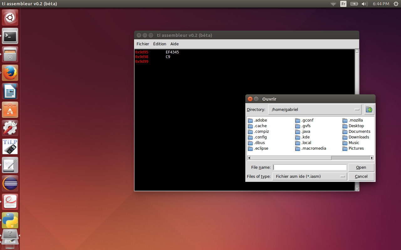Click the Python launcher icon
The width and height of the screenshot is (401, 250).
[x=10, y=220]
